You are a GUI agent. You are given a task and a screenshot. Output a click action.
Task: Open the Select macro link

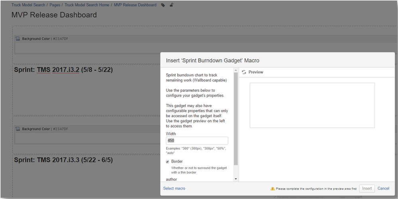[174, 188]
